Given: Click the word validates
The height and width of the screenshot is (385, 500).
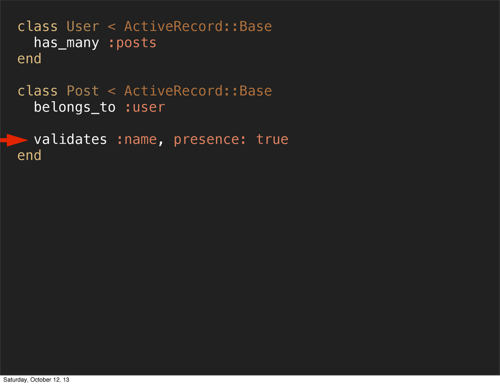Looking at the screenshot, I should point(70,139).
